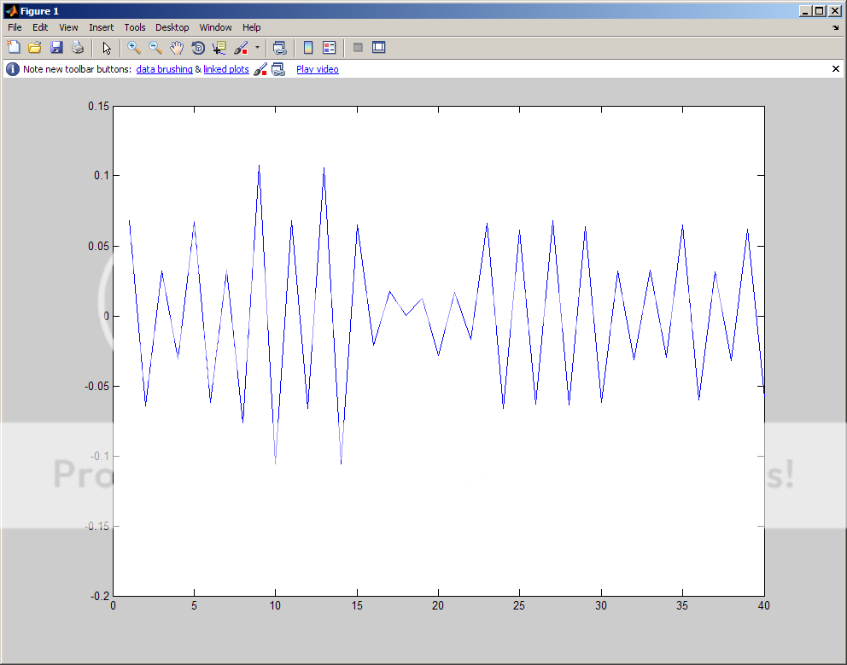This screenshot has width=847, height=665.
Task: Click the New Figure icon
Action: tap(13, 48)
